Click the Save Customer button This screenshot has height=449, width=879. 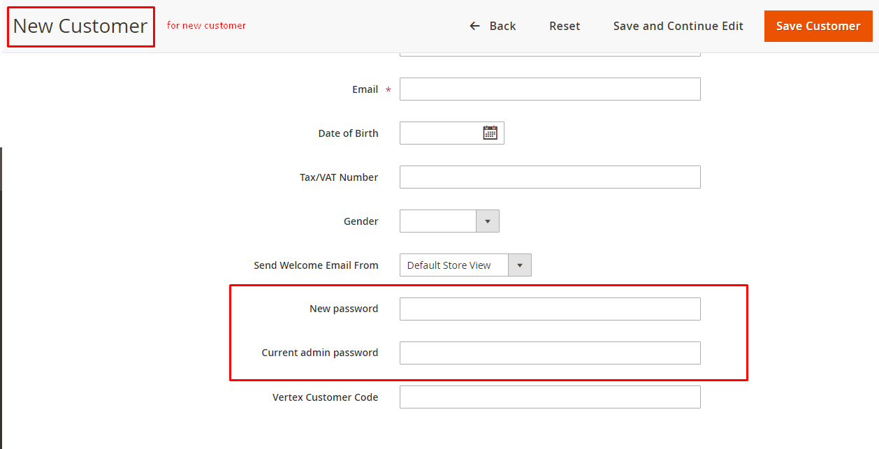(x=818, y=26)
